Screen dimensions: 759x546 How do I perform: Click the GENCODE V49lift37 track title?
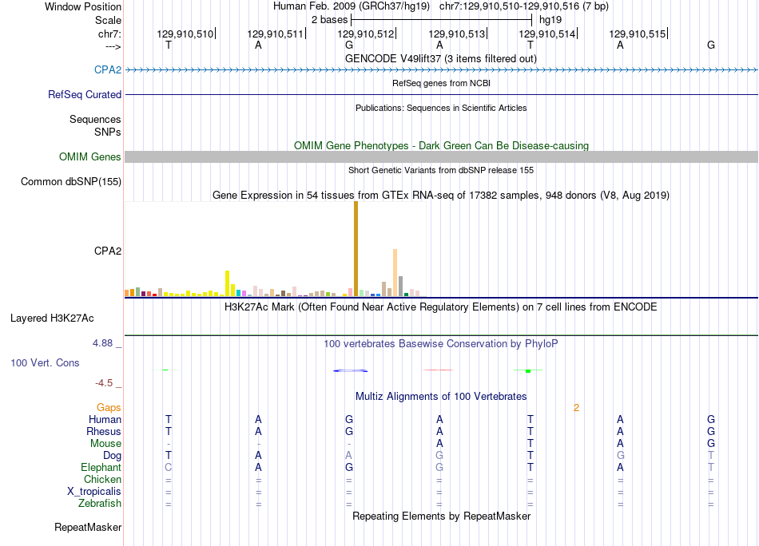(441, 58)
